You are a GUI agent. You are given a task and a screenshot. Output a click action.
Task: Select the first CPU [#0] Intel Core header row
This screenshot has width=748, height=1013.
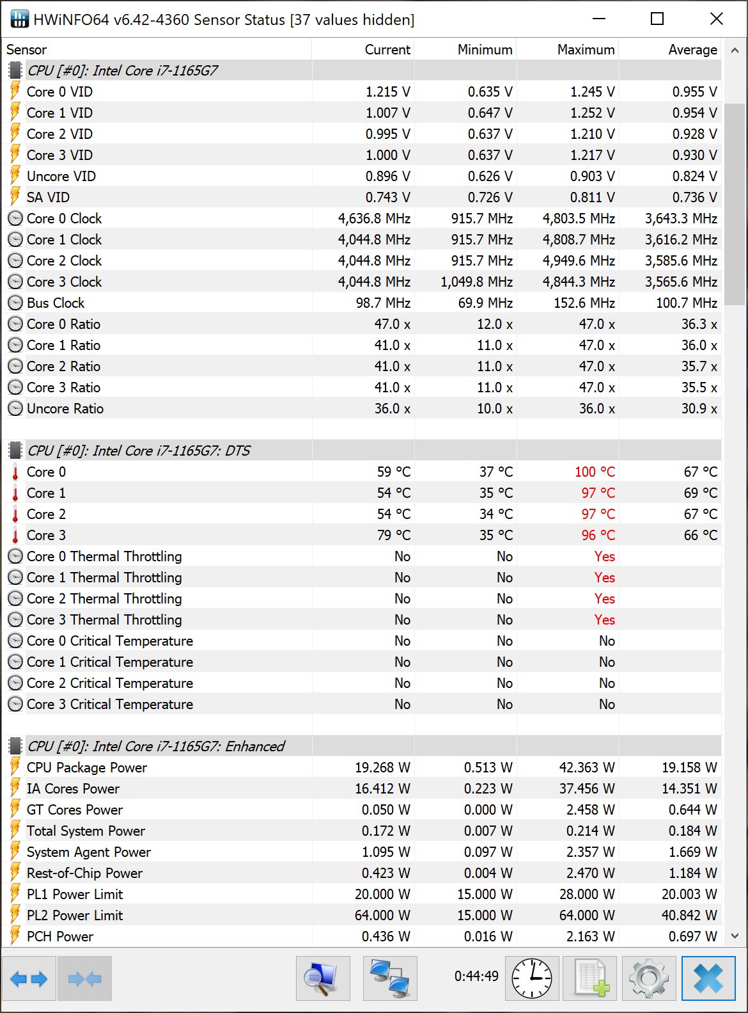(x=123, y=70)
